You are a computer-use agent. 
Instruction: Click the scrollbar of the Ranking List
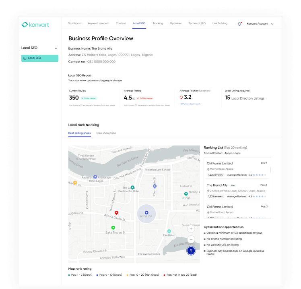pyautogui.click(x=270, y=170)
